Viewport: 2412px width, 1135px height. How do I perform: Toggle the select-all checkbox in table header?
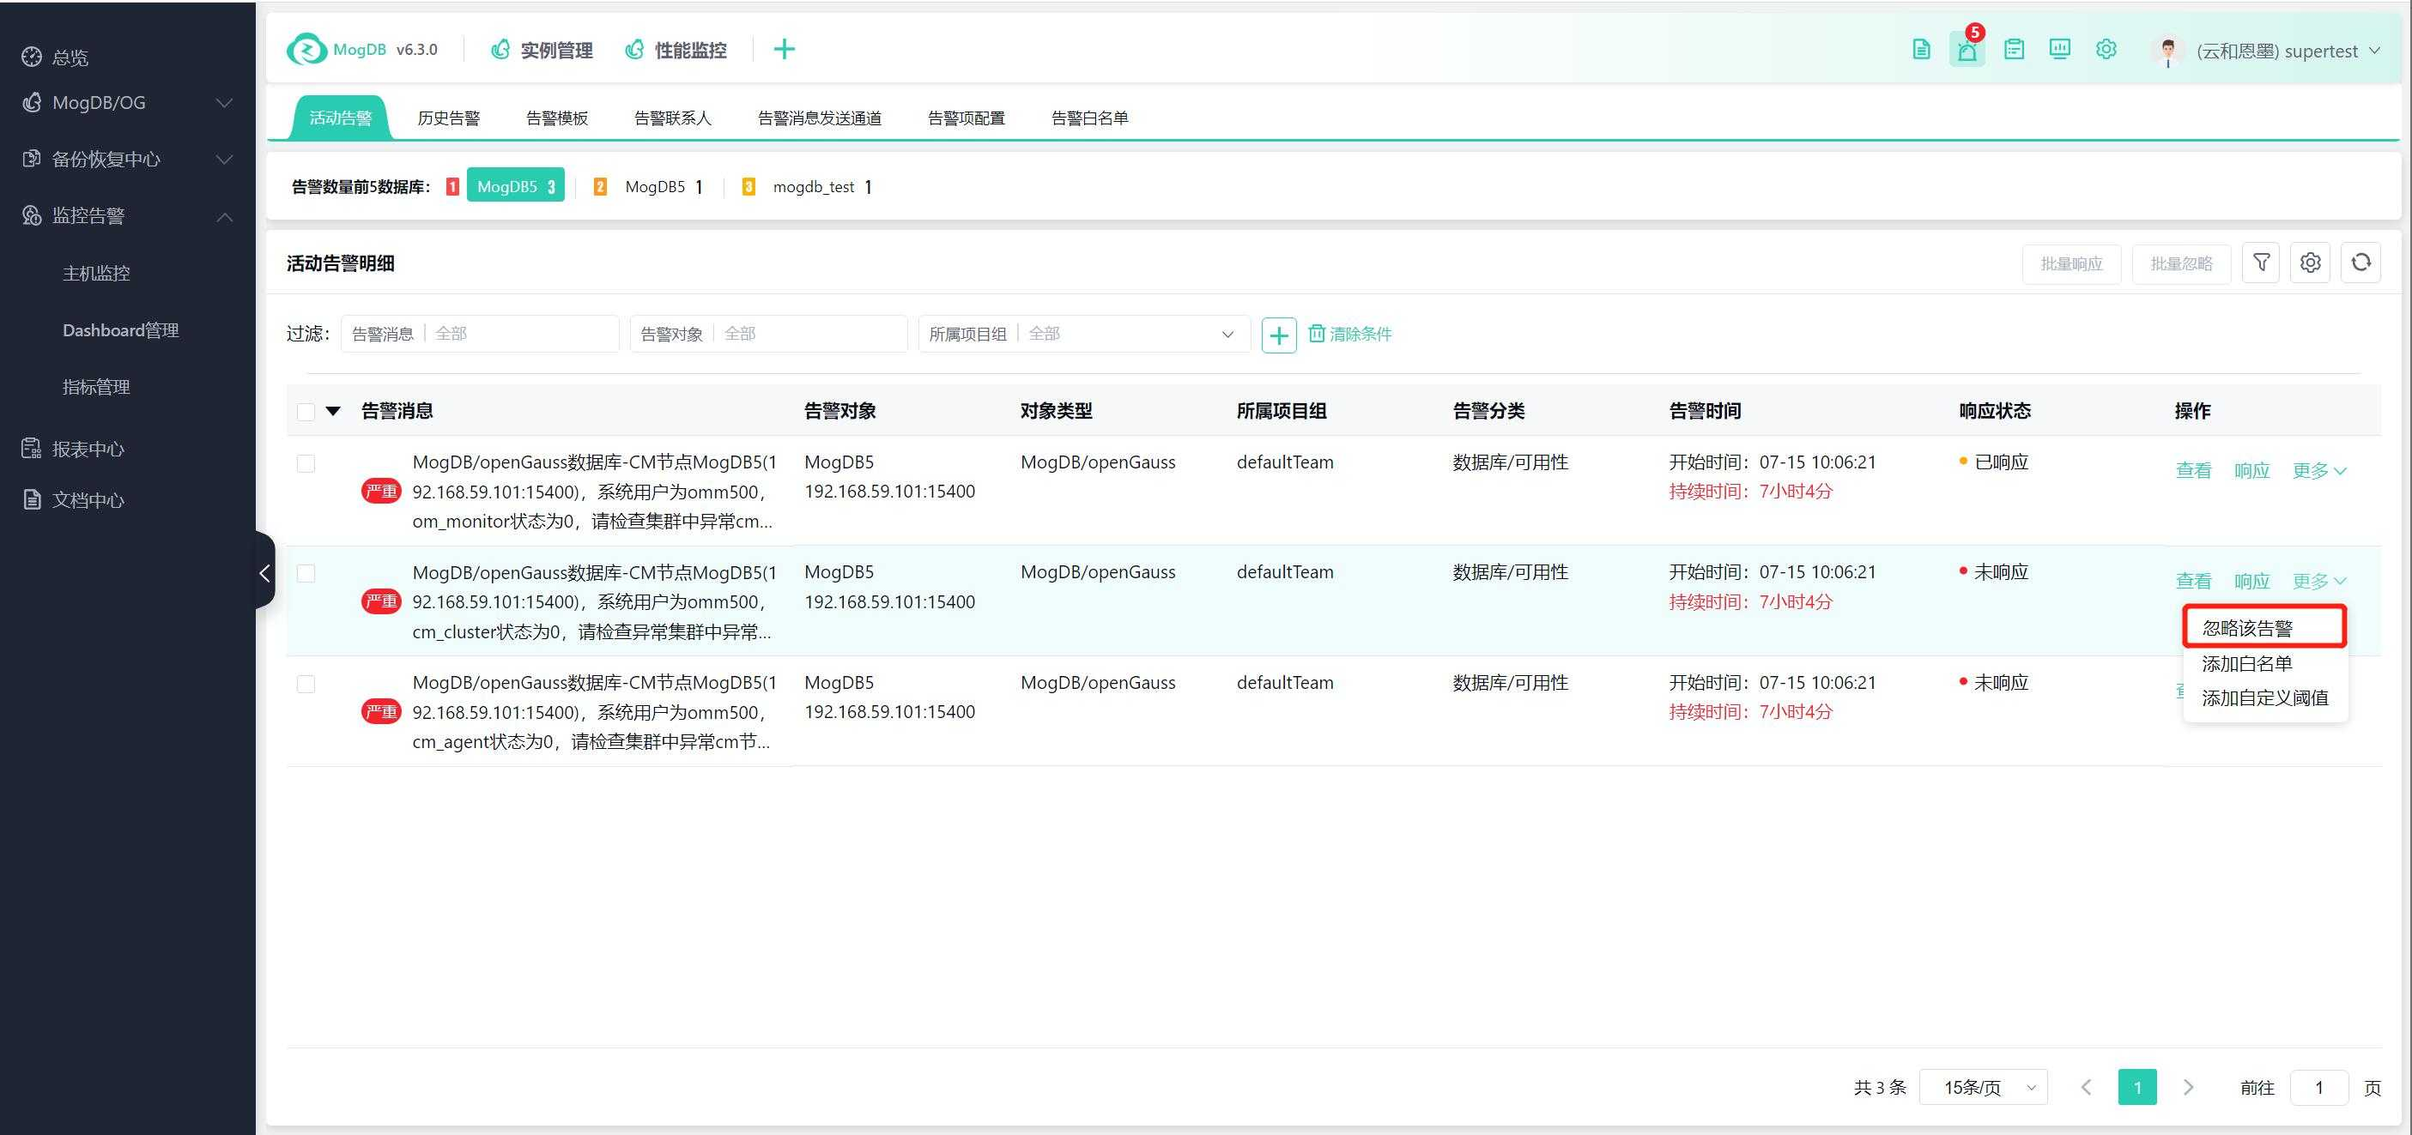coord(306,412)
